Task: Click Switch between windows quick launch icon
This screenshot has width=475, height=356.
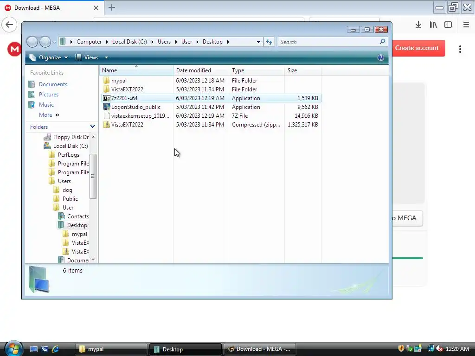Action: 44,349
